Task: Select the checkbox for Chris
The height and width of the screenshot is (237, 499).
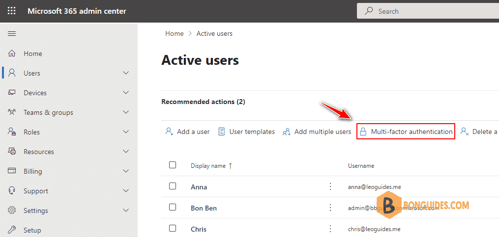Action: (x=173, y=228)
